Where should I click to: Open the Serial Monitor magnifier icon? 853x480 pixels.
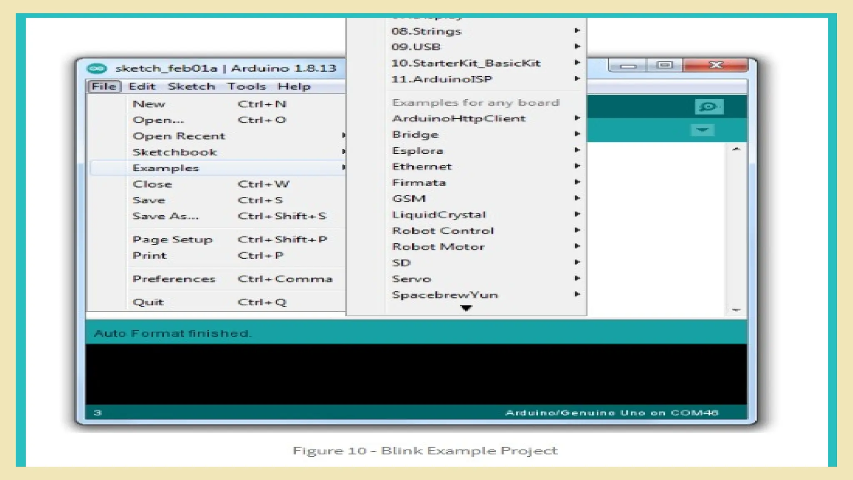pos(709,107)
